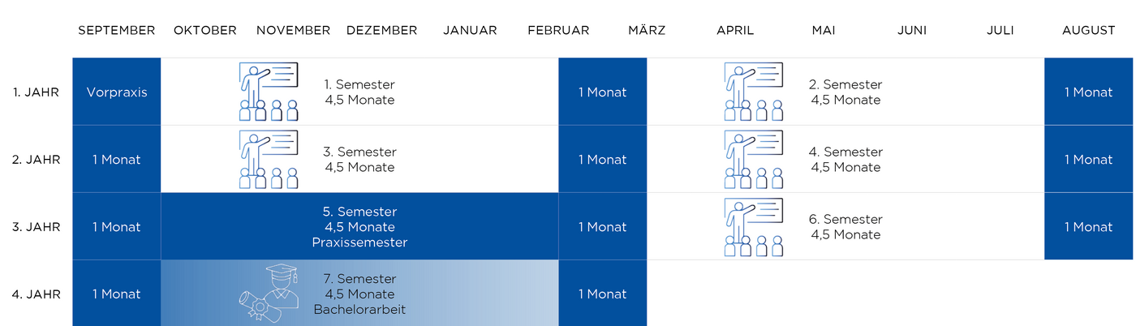Select the 7. Semester Bachelorarbeit block
Viewport: 1136px width, 326px height.
coord(359,294)
